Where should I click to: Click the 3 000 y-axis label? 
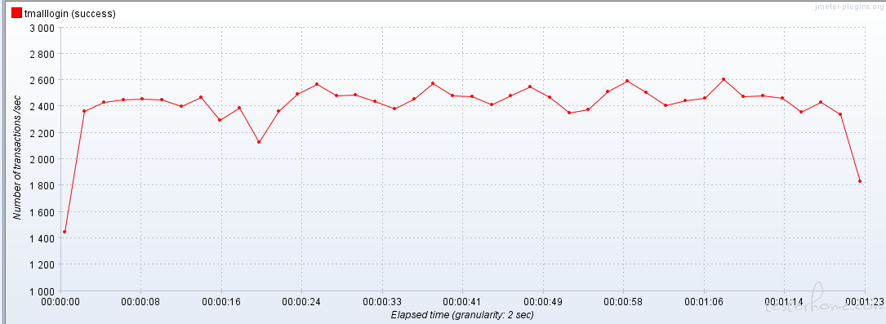(42, 27)
